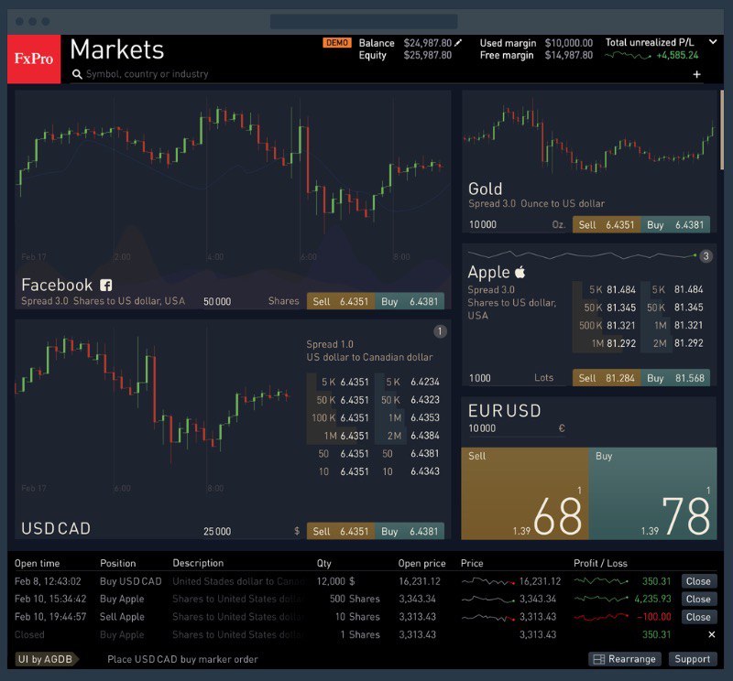Click status message Place USD CAD buy order
Image resolution: width=733 pixels, height=681 pixels.
click(x=182, y=659)
